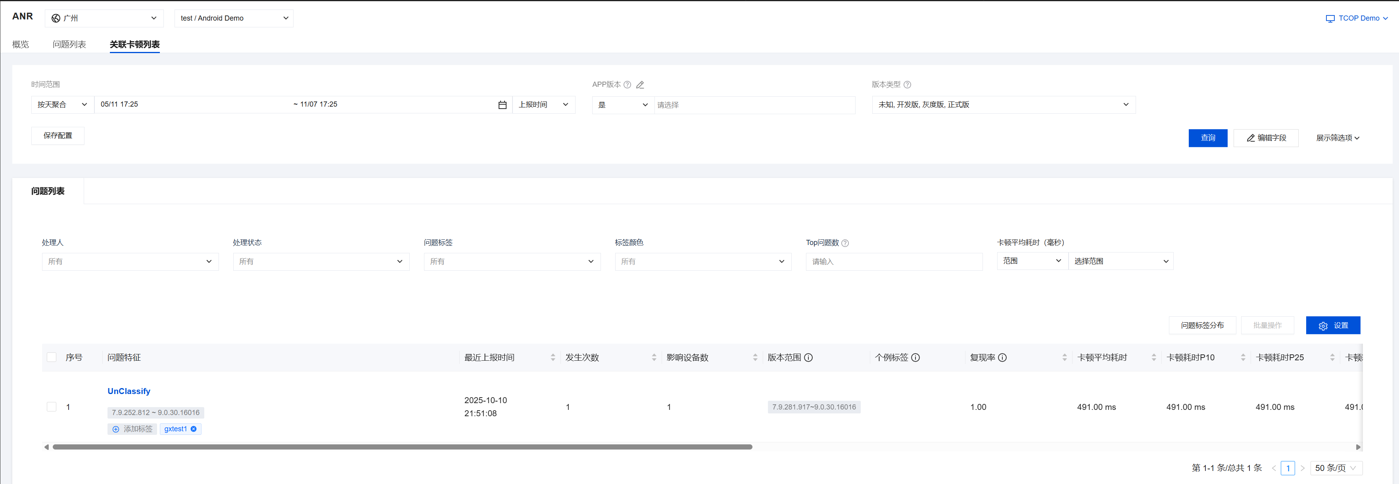Sort by 发生次数 using its sort arrows
Screen dimensions: 1399x484
click(x=654, y=358)
